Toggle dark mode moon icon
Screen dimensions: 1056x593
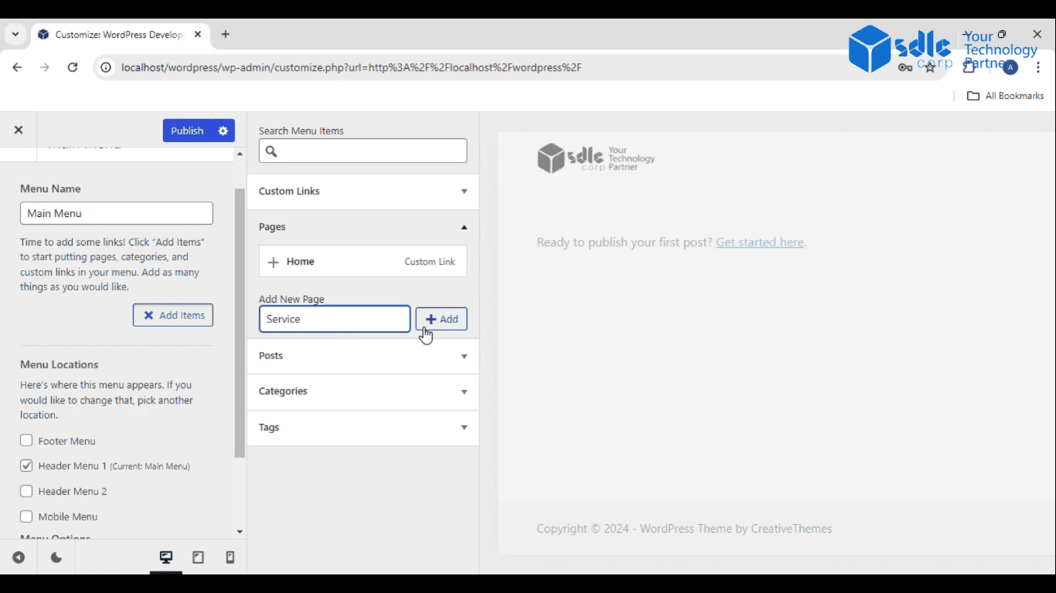click(x=56, y=557)
